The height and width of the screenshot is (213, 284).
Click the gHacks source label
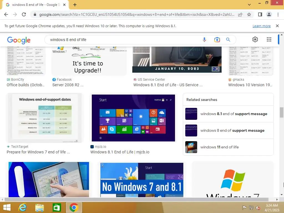(238, 80)
